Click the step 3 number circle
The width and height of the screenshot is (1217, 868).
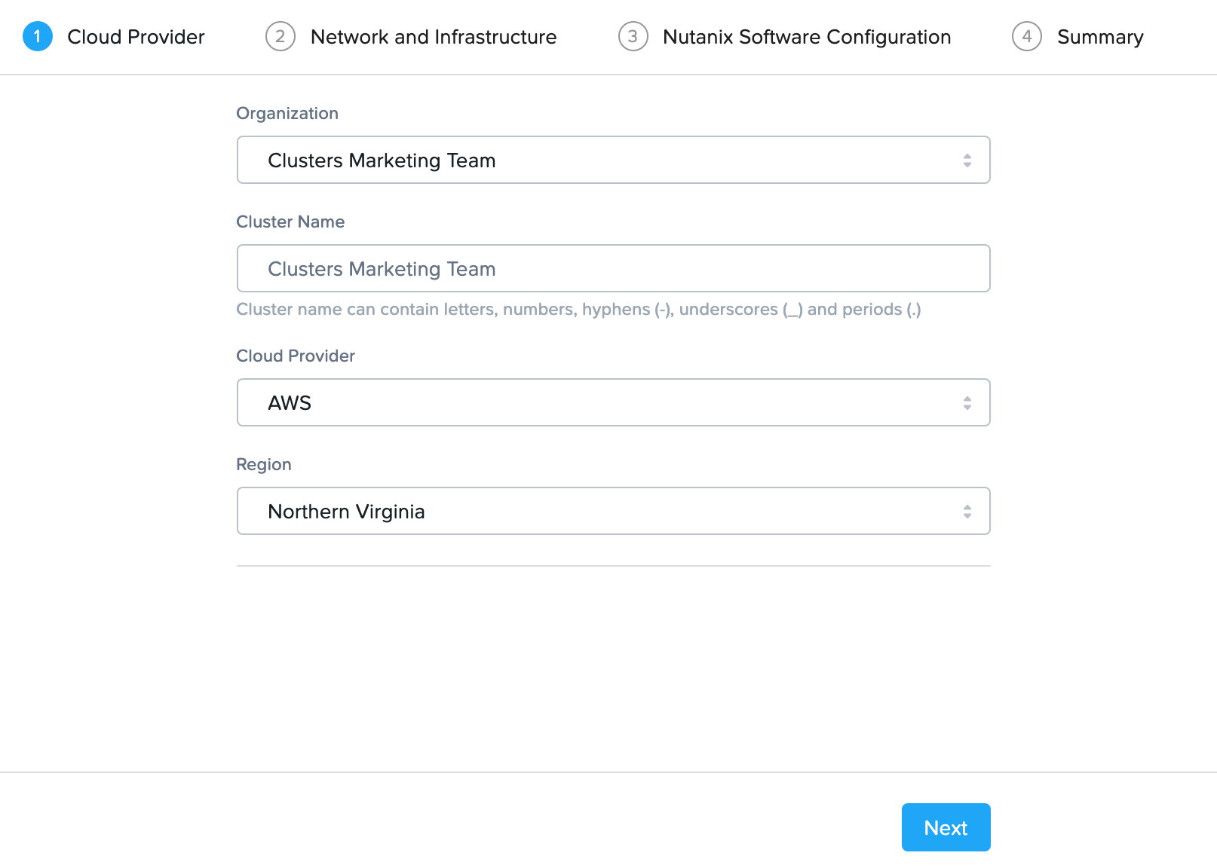pos(633,36)
